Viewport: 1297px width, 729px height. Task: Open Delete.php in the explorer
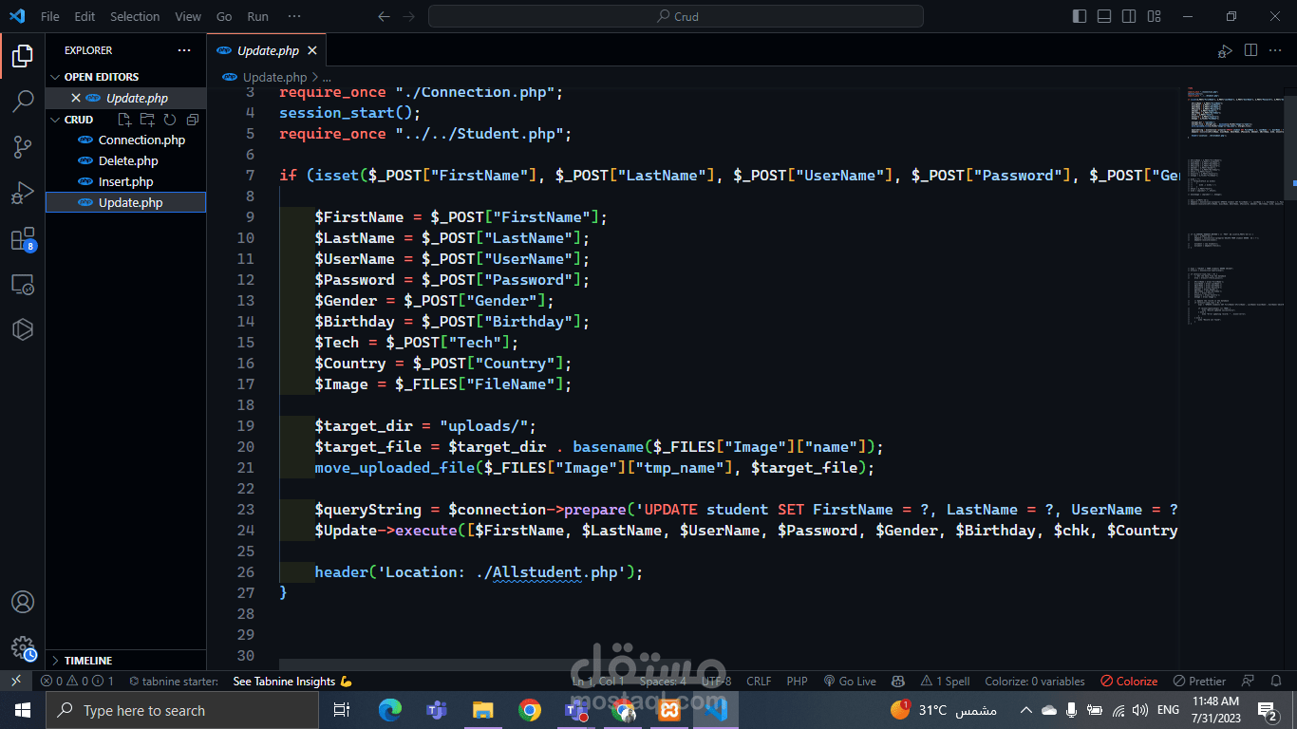pos(125,160)
